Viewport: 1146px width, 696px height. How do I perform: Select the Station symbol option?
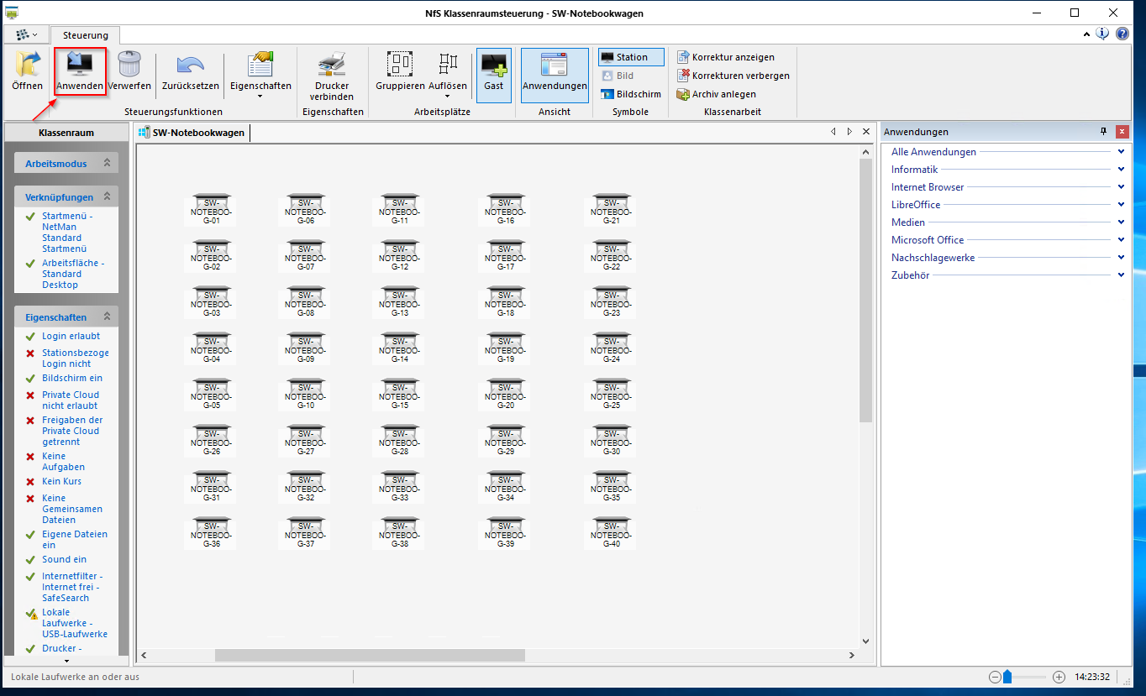click(631, 57)
